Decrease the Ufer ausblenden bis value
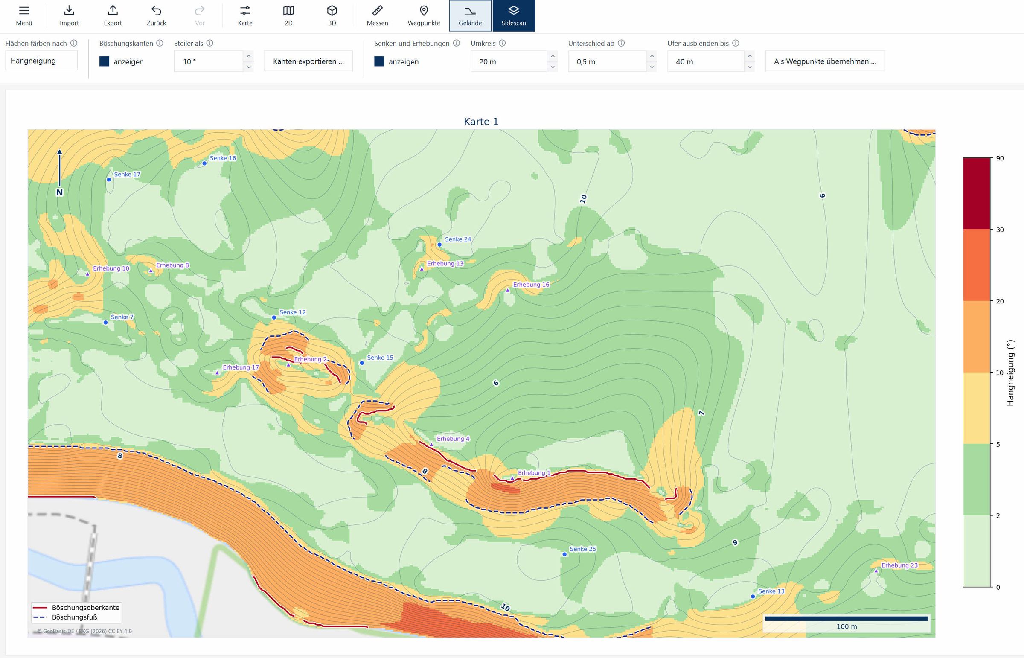Image resolution: width=1024 pixels, height=658 pixels. (x=750, y=67)
